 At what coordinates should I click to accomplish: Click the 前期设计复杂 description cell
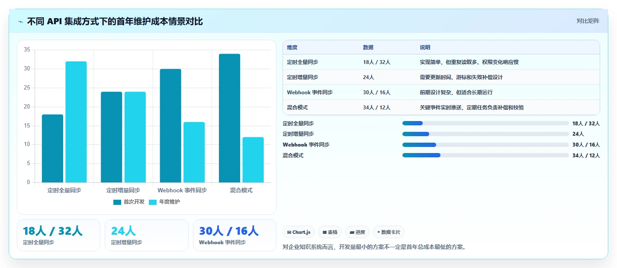456,93
